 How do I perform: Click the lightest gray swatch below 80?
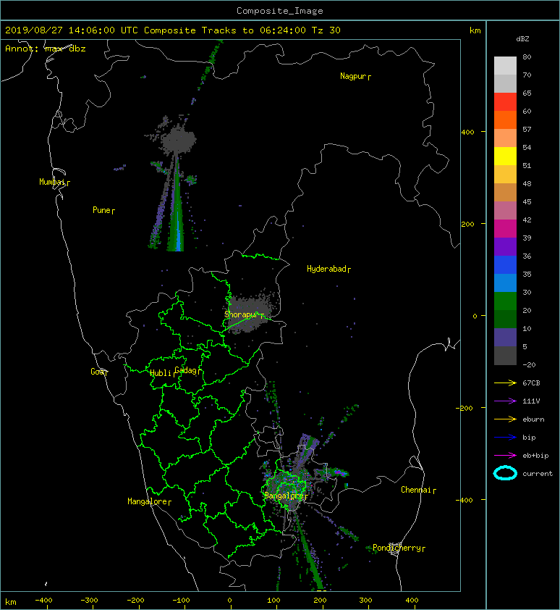[505, 66]
